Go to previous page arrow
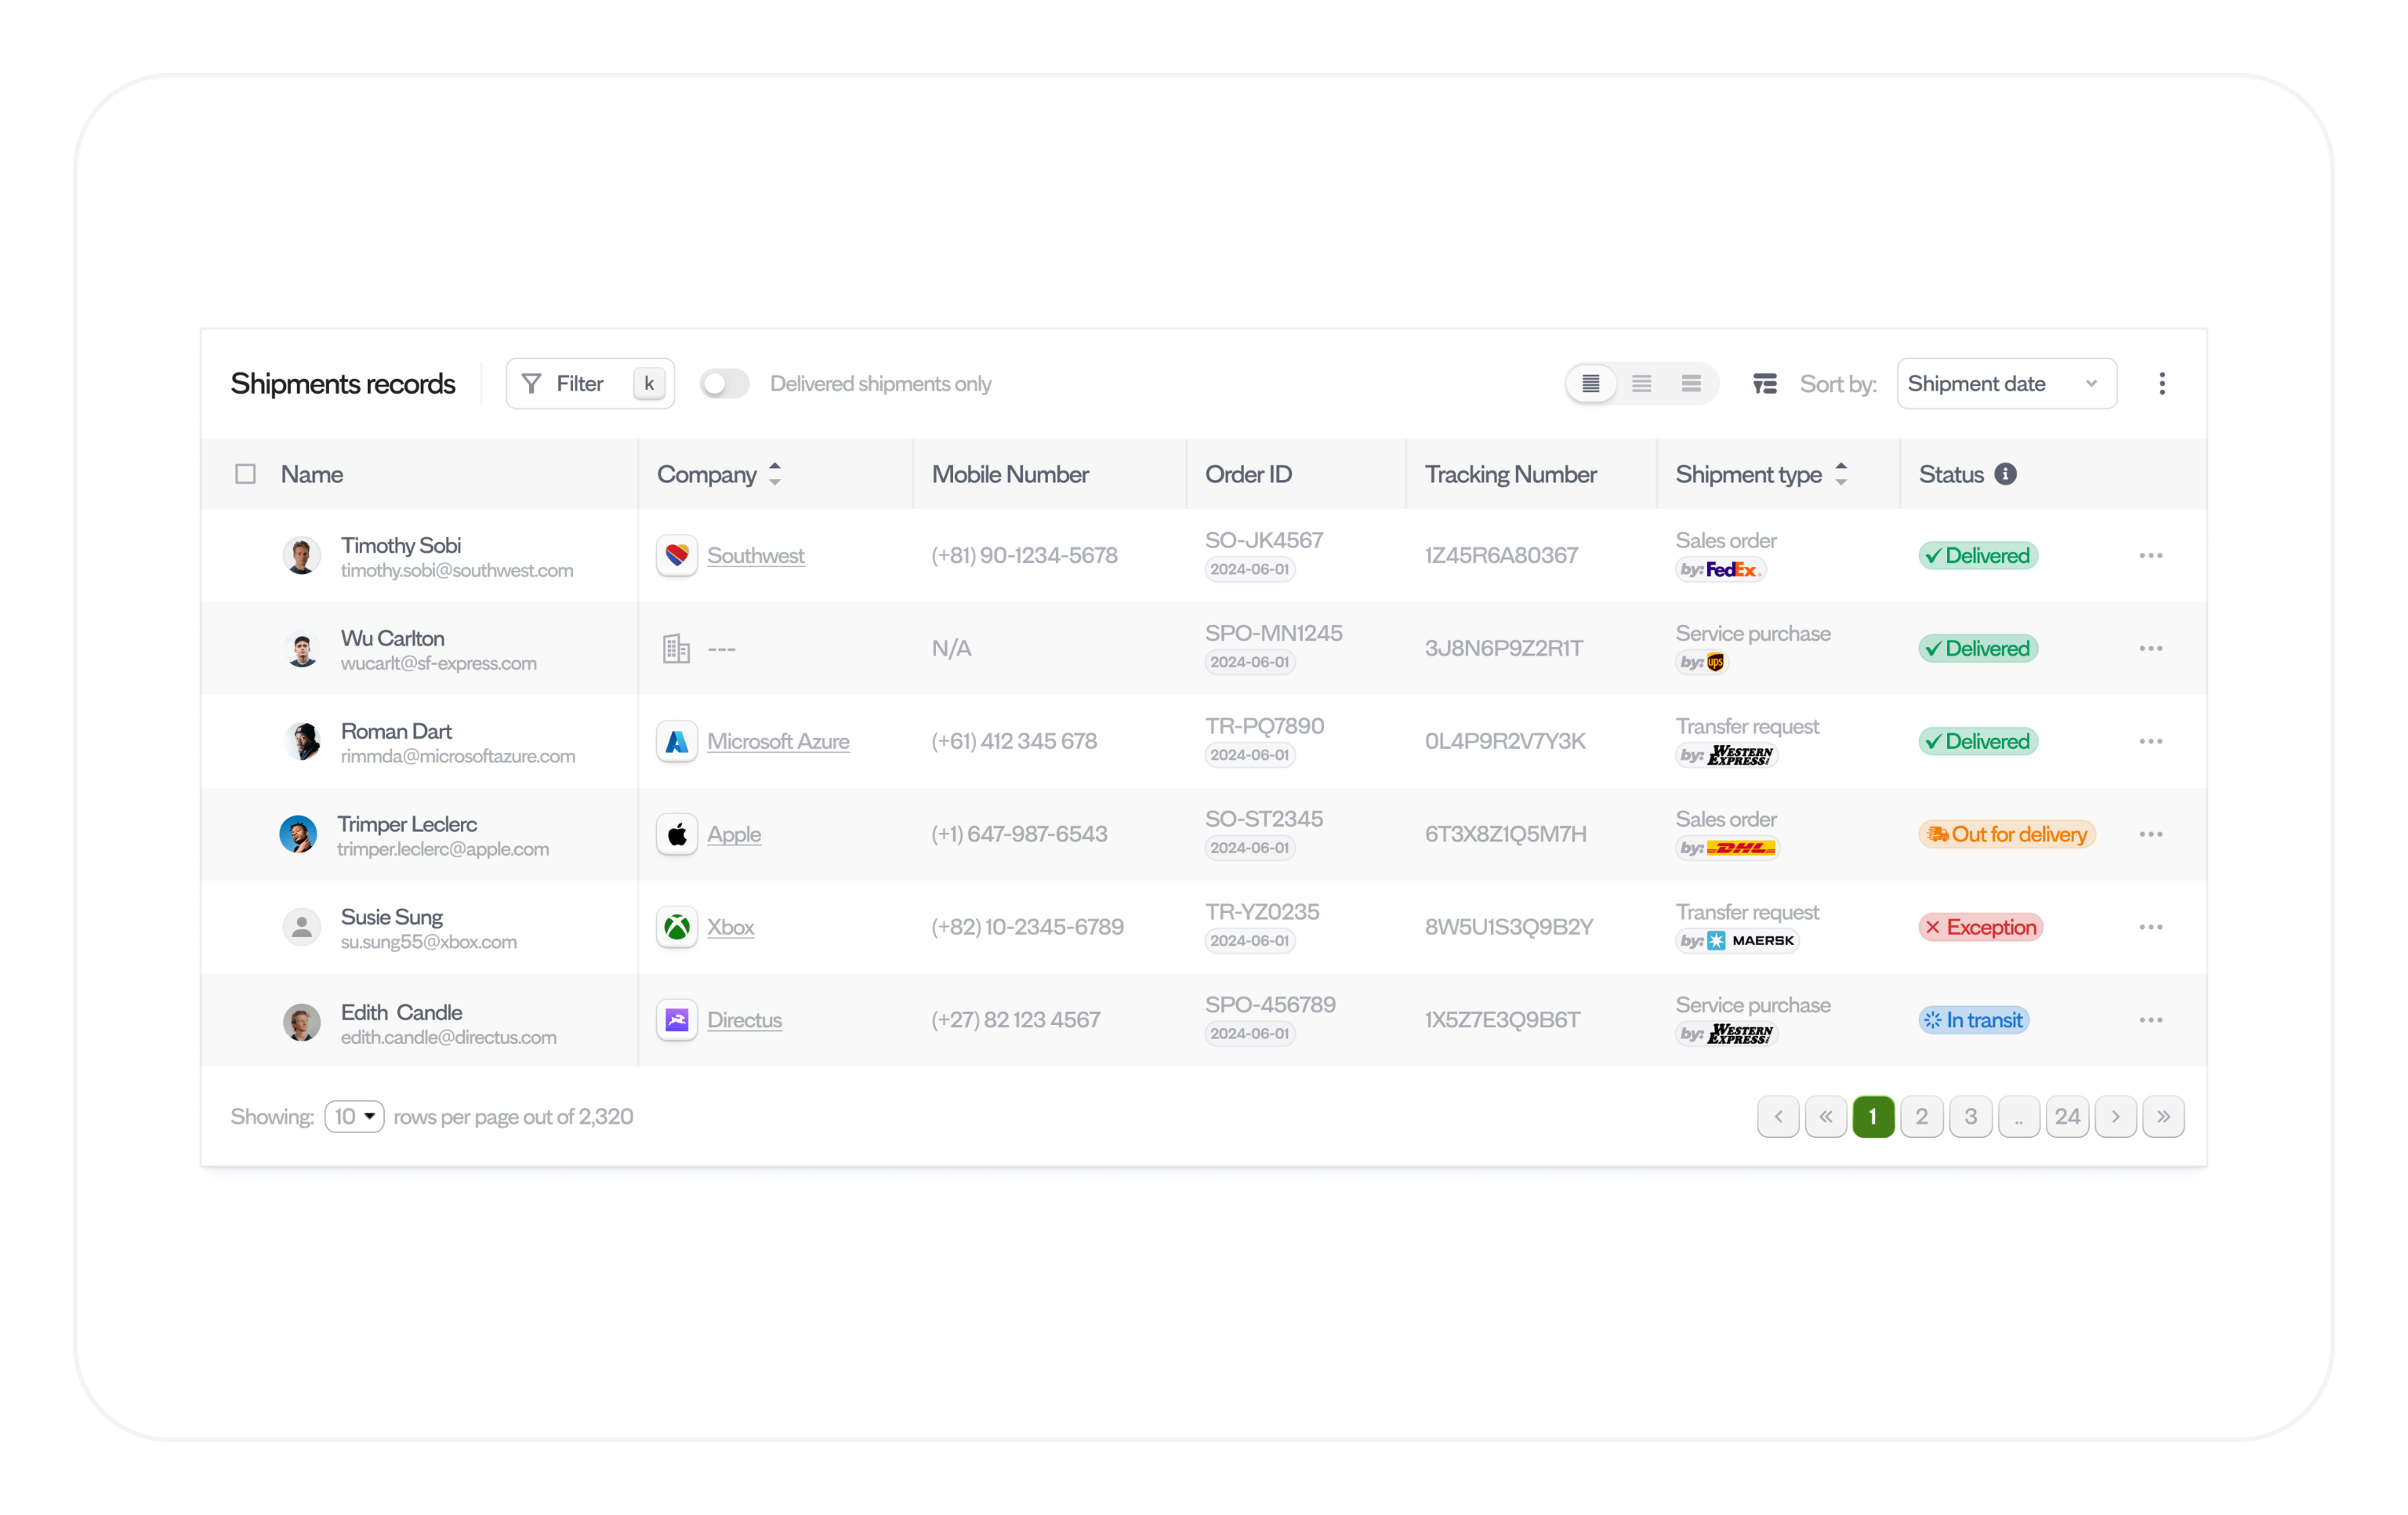Image resolution: width=2408 pixels, height=1515 pixels. [x=1778, y=1117]
